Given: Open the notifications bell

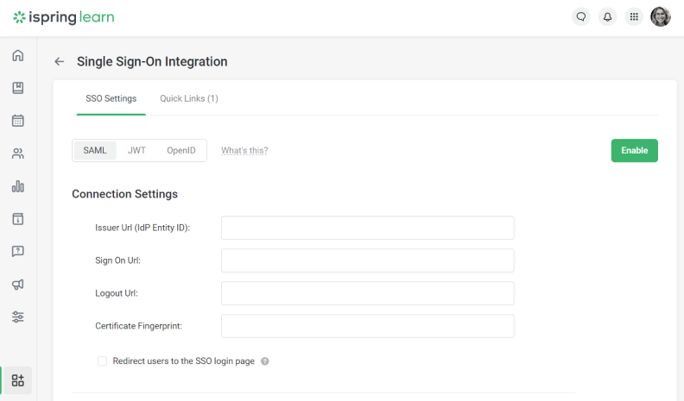Looking at the screenshot, I should [607, 17].
